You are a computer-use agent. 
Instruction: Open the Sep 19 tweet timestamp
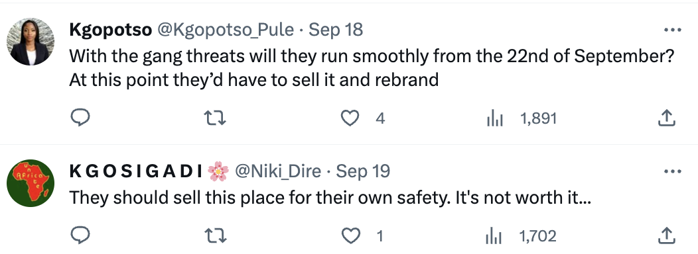pyautogui.click(x=363, y=171)
